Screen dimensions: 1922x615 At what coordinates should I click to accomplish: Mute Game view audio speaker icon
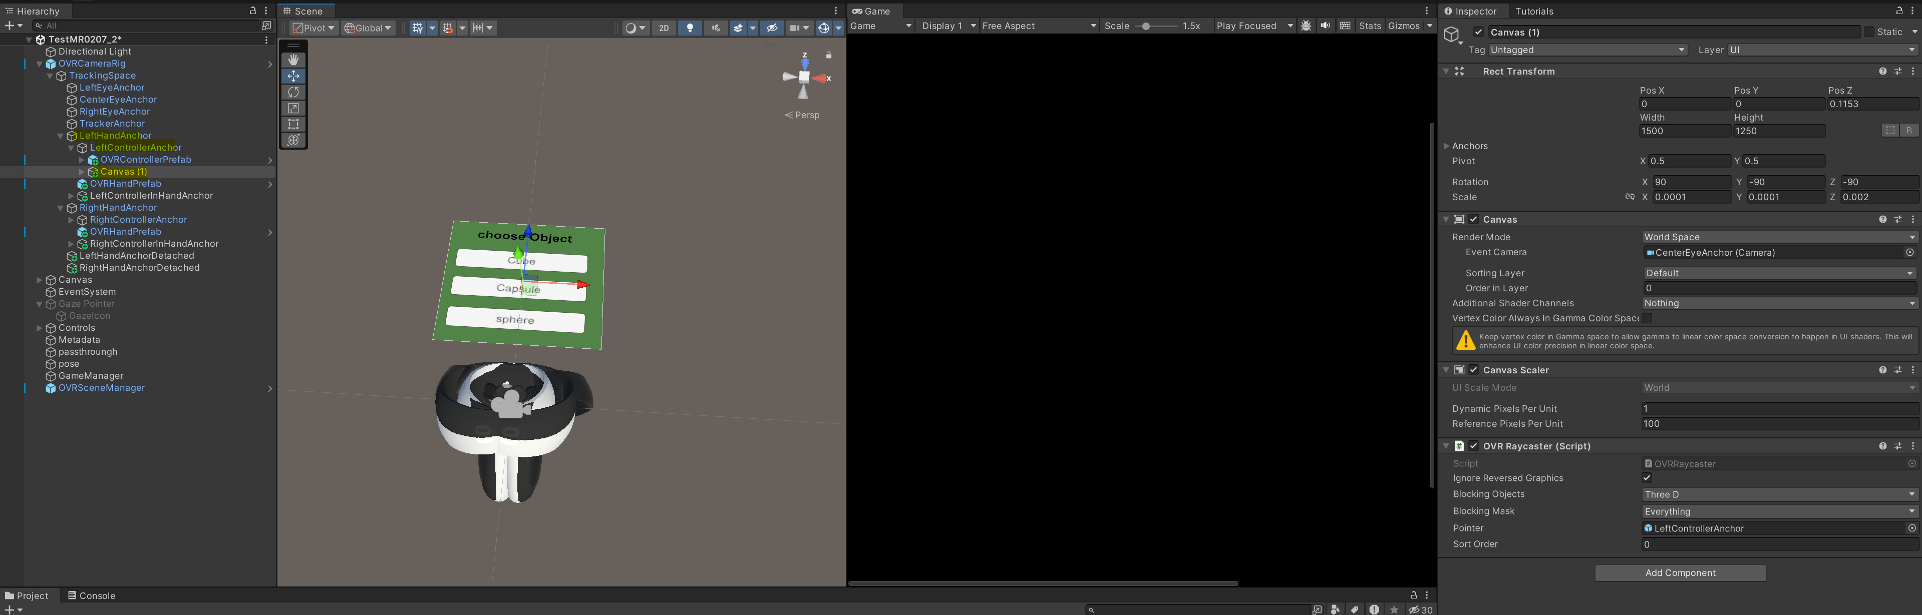point(1325,26)
